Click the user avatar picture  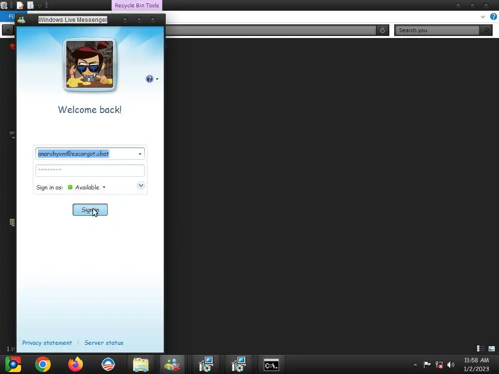click(90, 65)
